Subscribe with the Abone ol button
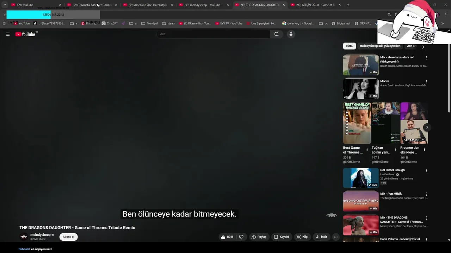Image resolution: width=451 pixels, height=253 pixels. [69, 237]
